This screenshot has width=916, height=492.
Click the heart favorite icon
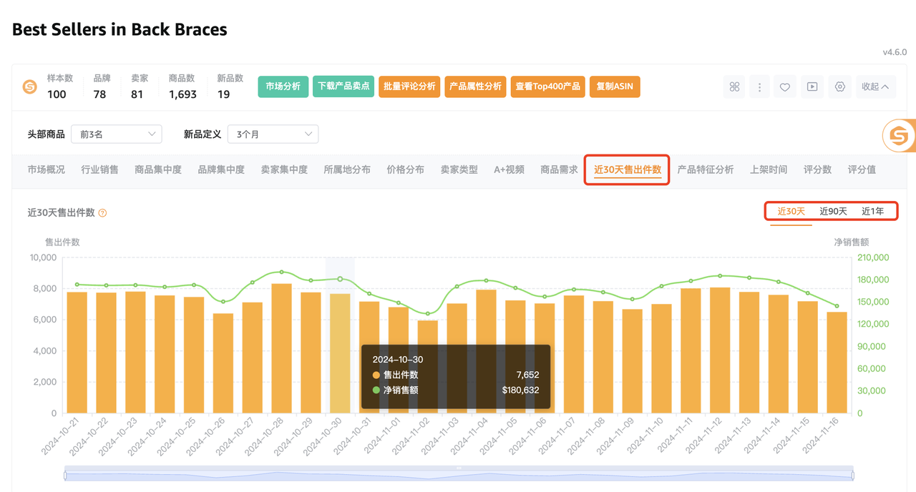click(x=785, y=87)
